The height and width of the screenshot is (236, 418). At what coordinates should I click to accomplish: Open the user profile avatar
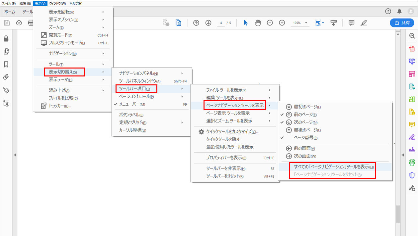pyautogui.click(x=411, y=11)
